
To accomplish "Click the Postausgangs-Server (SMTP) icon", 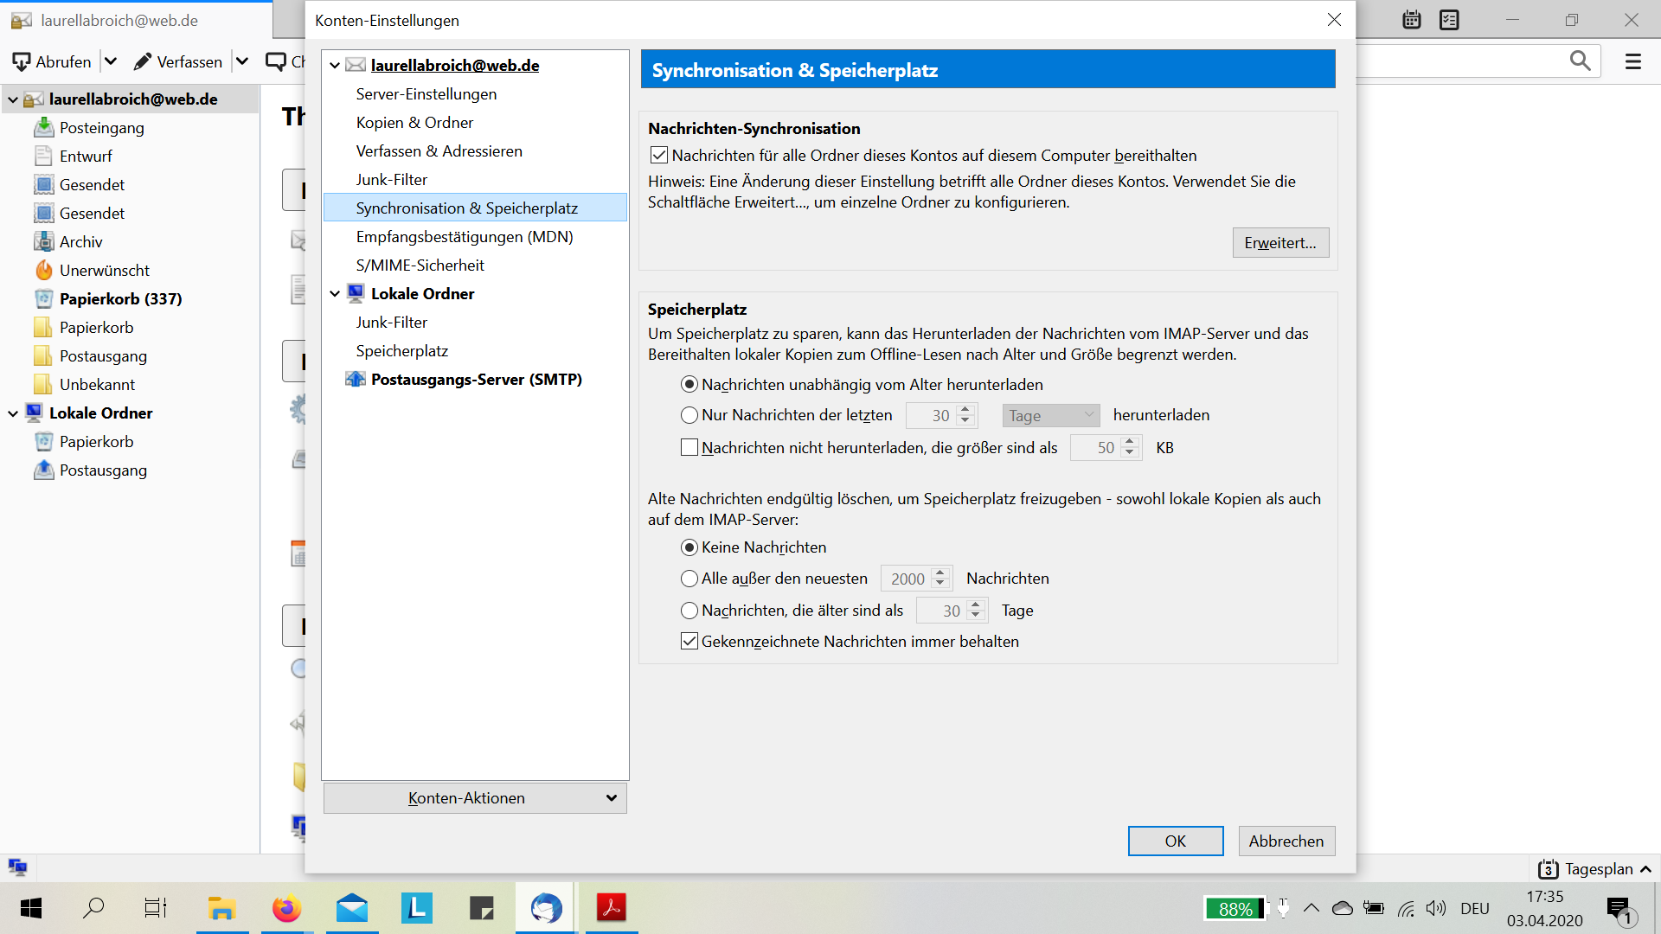I will [x=355, y=380].
